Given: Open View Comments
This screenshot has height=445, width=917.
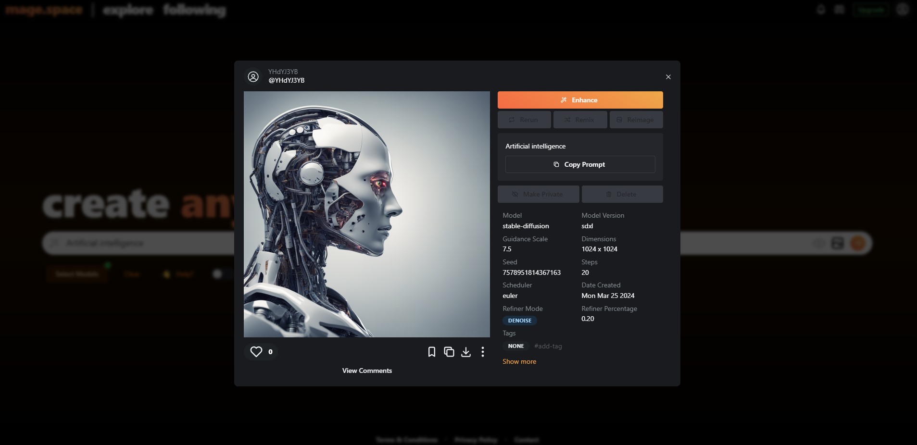Looking at the screenshot, I should point(367,371).
